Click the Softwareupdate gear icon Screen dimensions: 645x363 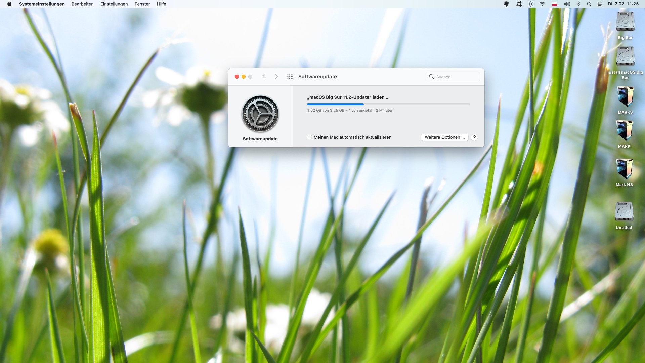pyautogui.click(x=260, y=114)
